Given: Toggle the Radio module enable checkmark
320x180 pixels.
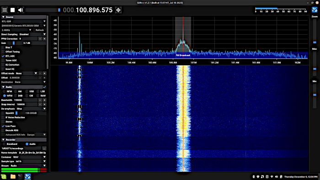Looking at the screenshot, I should point(44,87).
